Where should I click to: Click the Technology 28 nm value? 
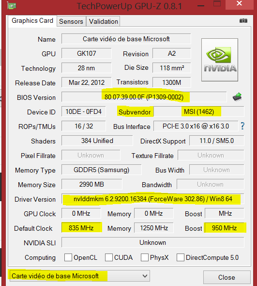(86, 68)
